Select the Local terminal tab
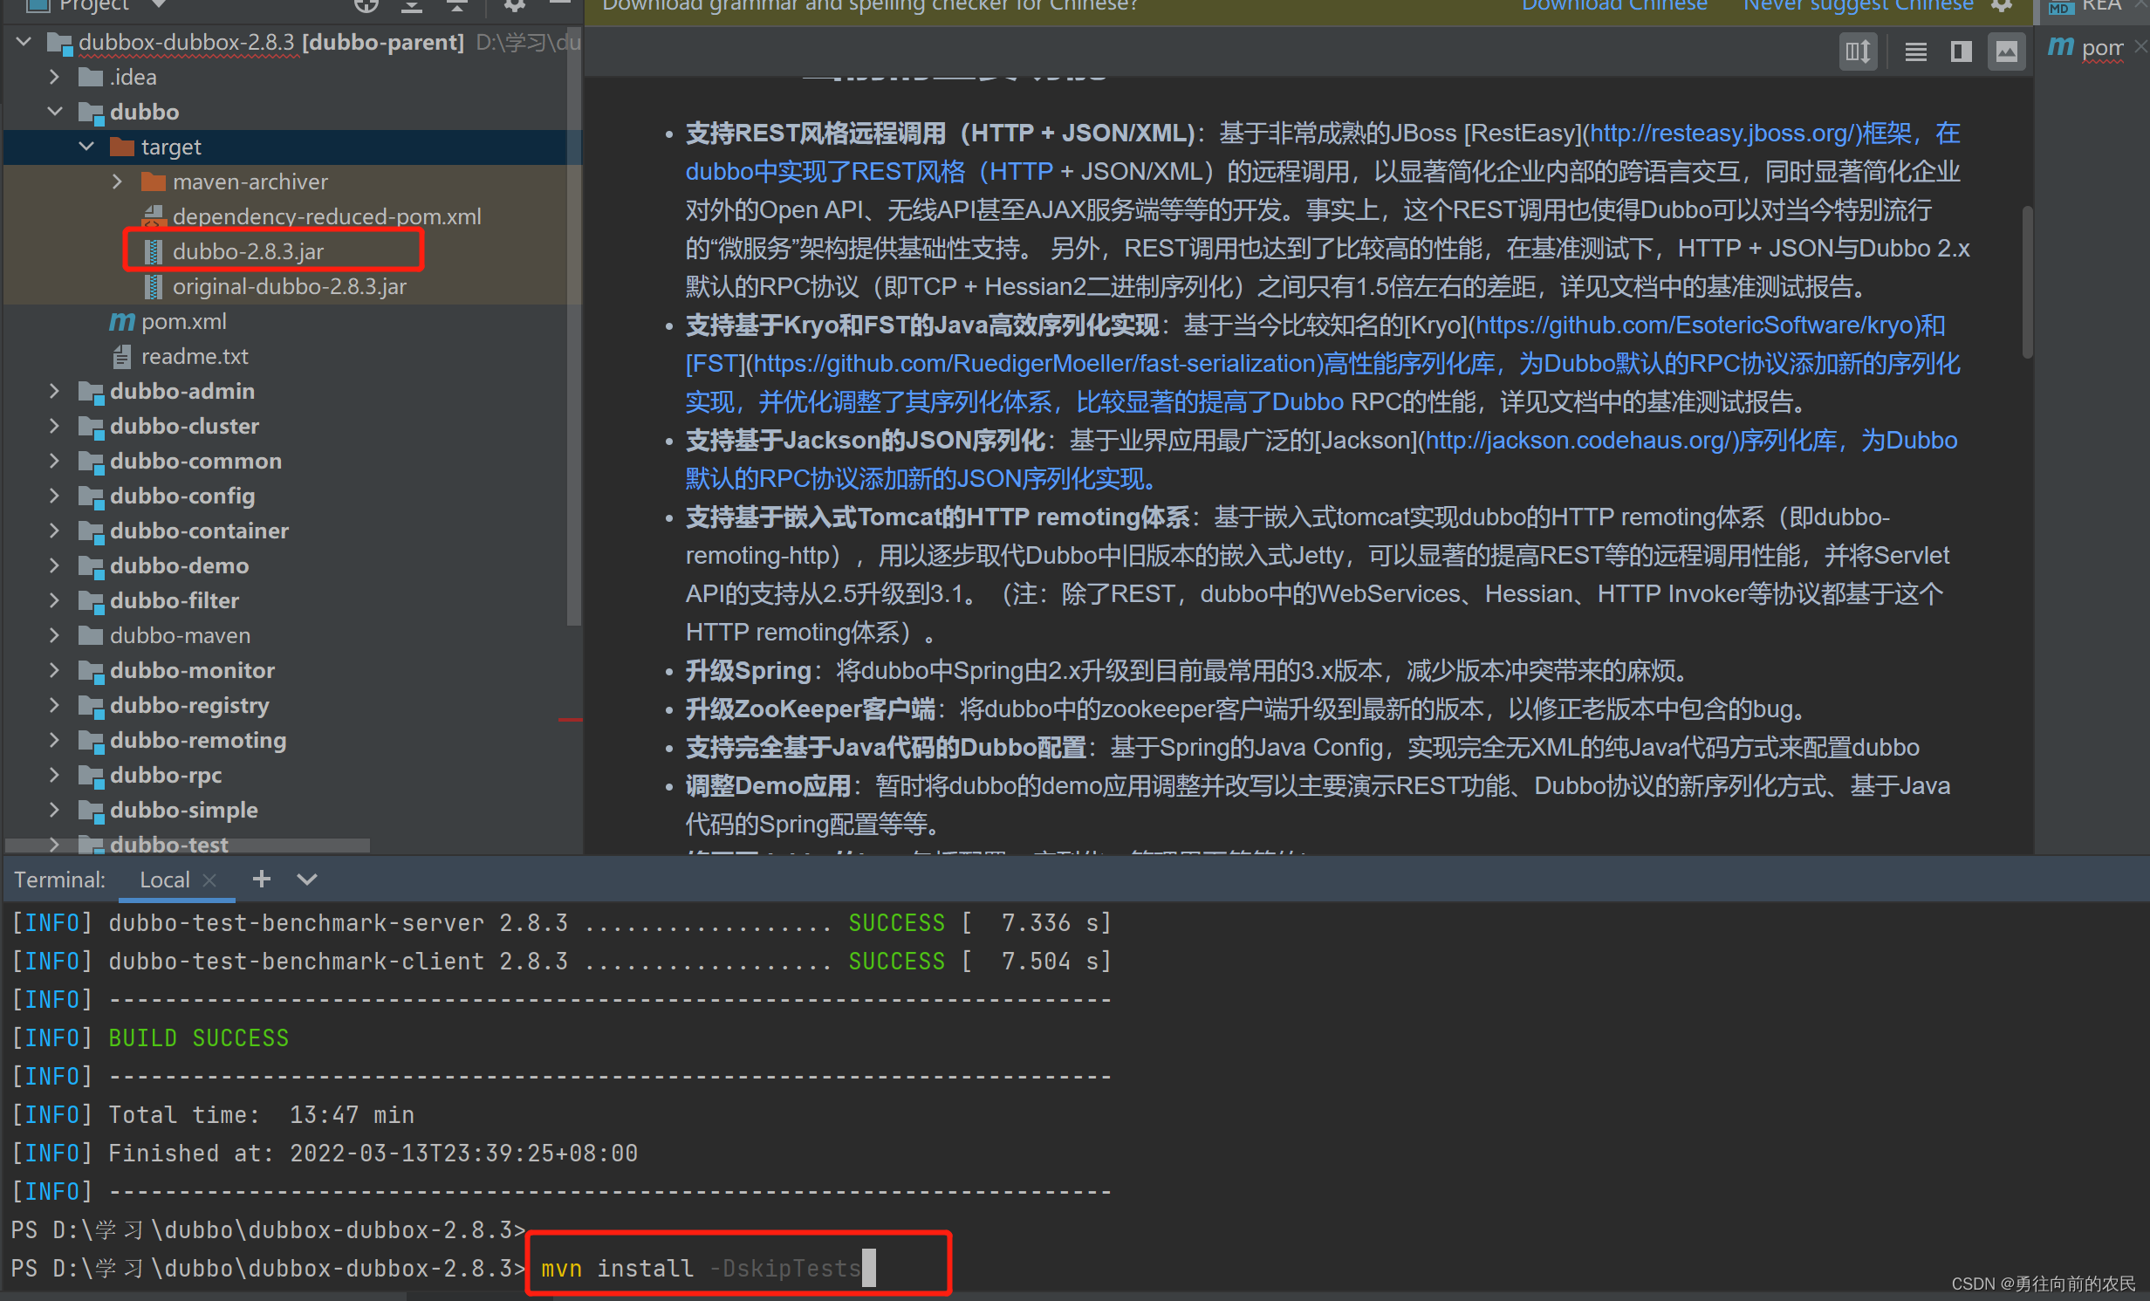Screen dimensions: 2150x1301 164,880
